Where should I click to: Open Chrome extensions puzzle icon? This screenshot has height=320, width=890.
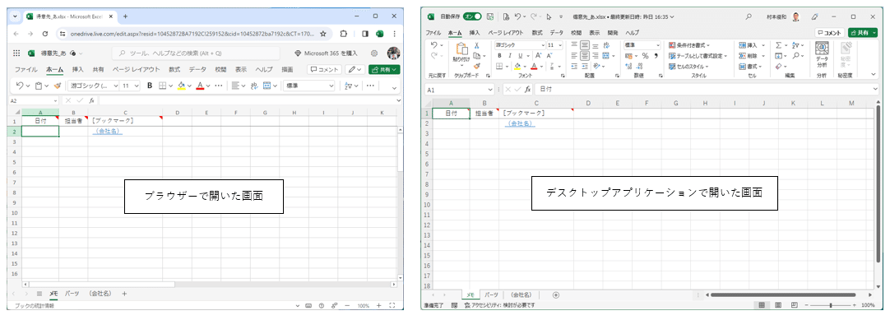[343, 34]
